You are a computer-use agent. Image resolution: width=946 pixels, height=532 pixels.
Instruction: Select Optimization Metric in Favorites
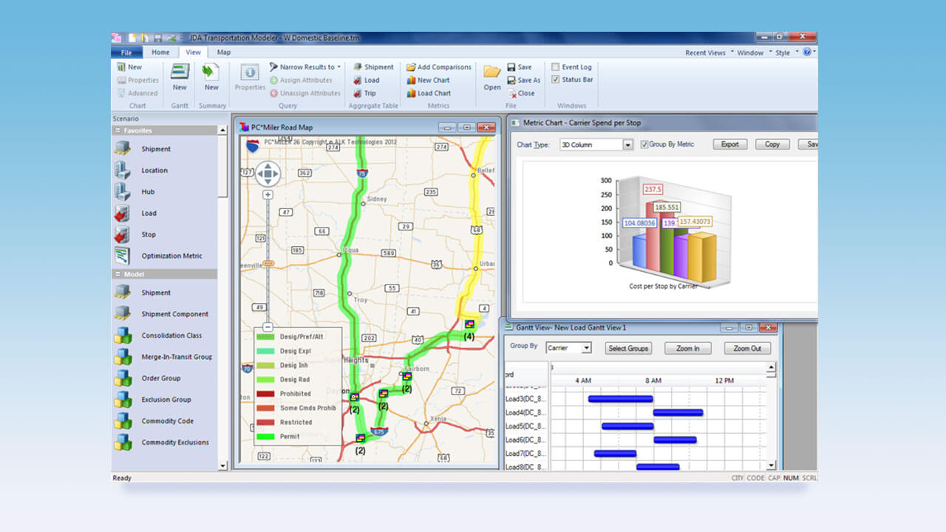(x=171, y=256)
